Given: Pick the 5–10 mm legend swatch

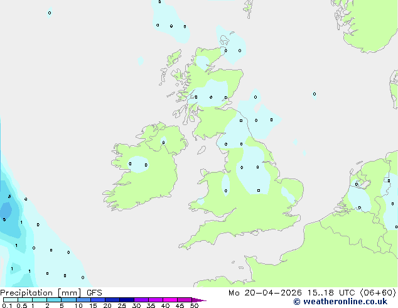Looking at the screenshot, I should [68, 300].
